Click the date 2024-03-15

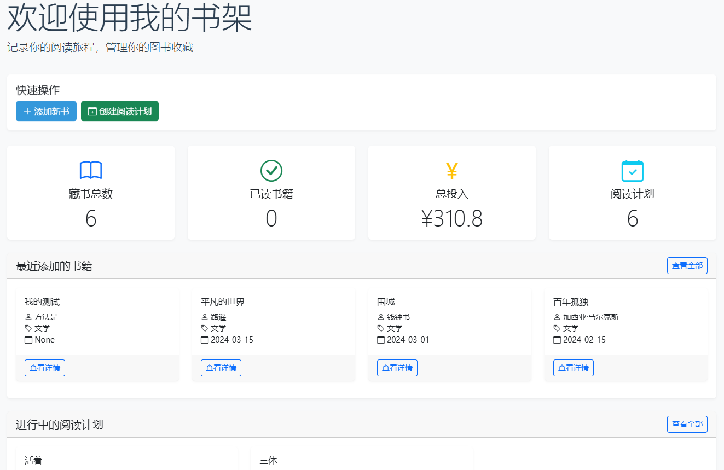click(232, 340)
